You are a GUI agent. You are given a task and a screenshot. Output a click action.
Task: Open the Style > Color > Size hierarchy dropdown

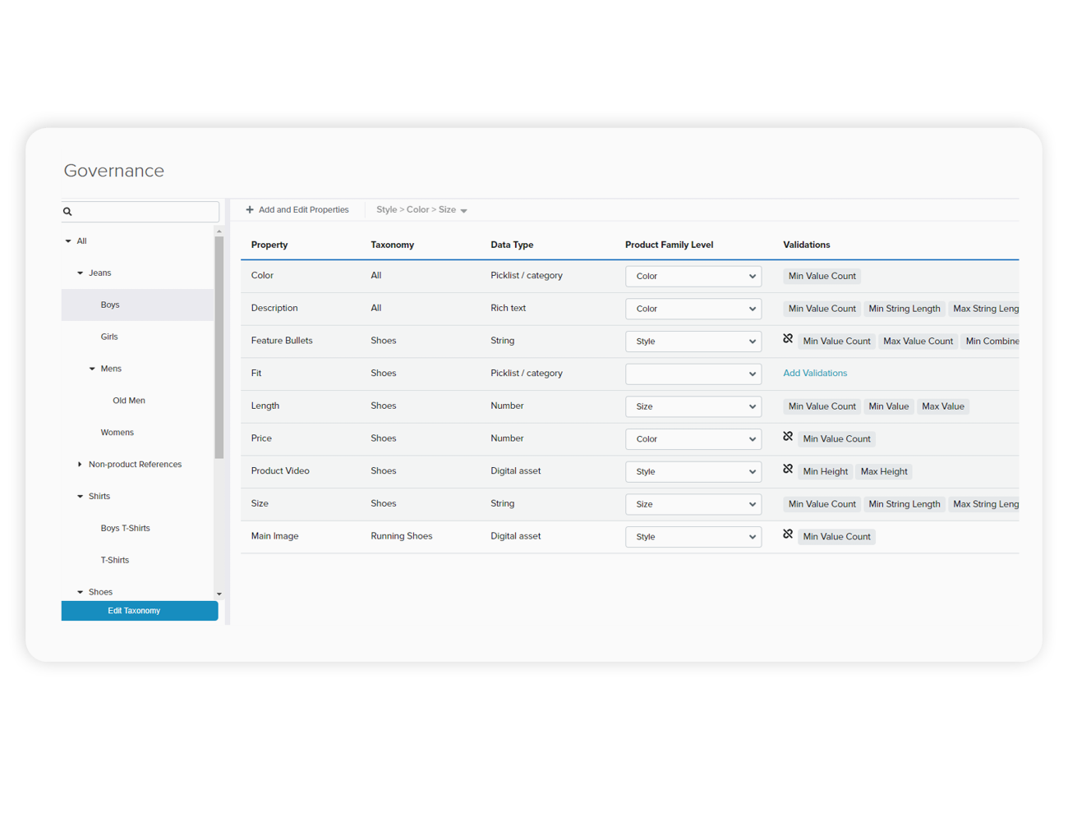coord(421,210)
